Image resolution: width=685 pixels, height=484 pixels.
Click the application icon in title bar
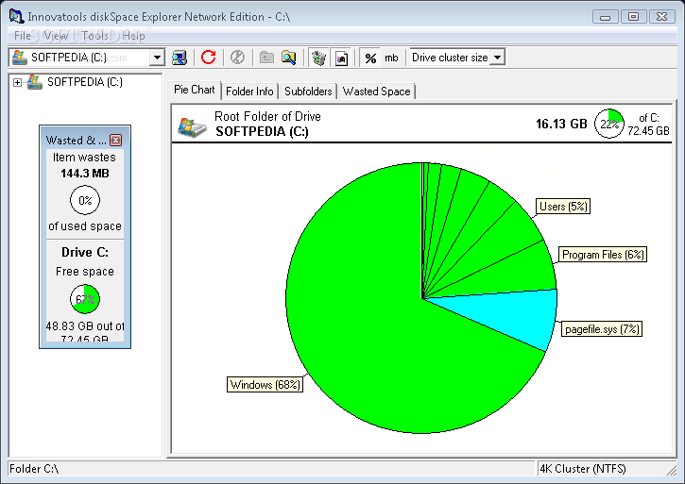pyautogui.click(x=16, y=17)
